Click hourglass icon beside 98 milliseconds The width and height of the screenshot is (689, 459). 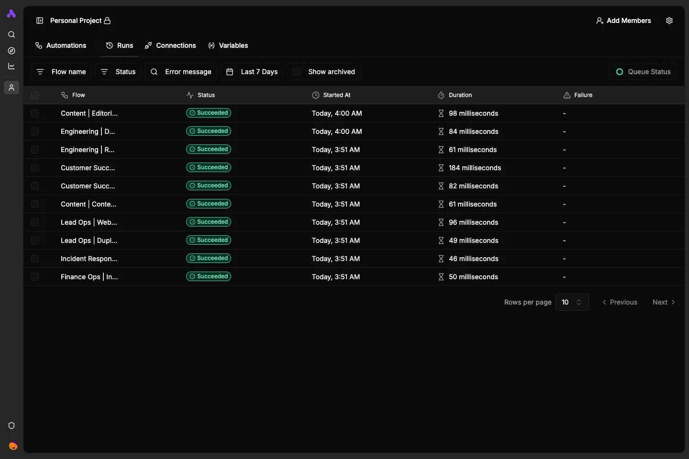point(441,113)
